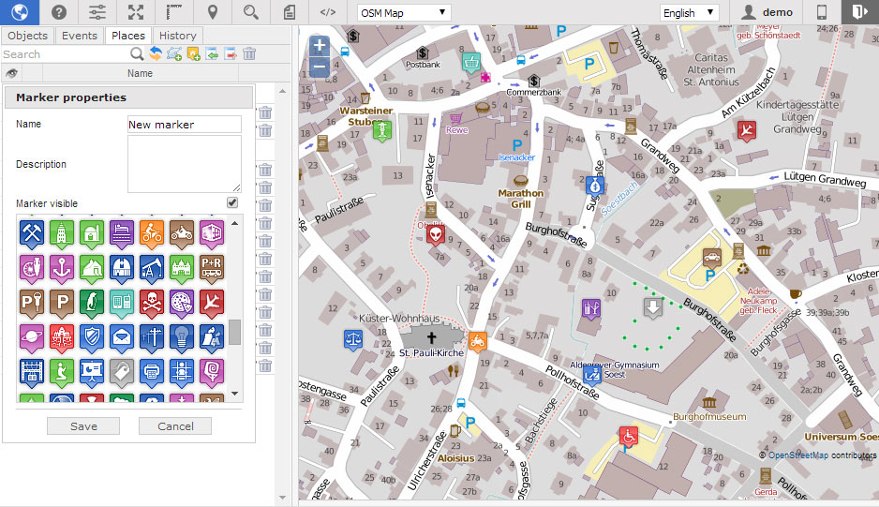The image size is (879, 507).
Task: Click the fit-to-screen arrows icon
Action: pos(136,12)
